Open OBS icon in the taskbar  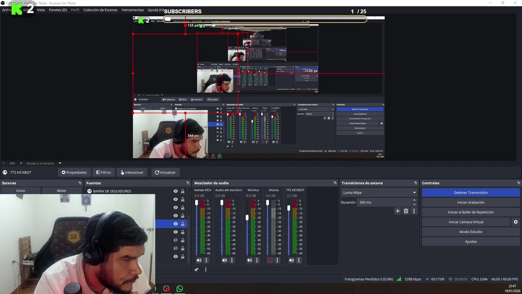tap(166, 289)
